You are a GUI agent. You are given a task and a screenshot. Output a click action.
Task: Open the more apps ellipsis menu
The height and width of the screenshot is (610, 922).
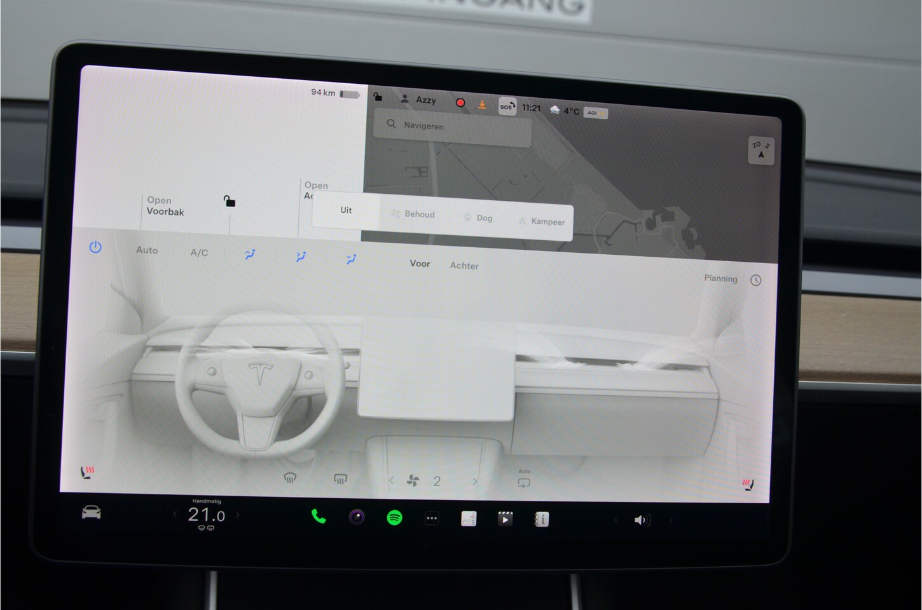tap(432, 518)
